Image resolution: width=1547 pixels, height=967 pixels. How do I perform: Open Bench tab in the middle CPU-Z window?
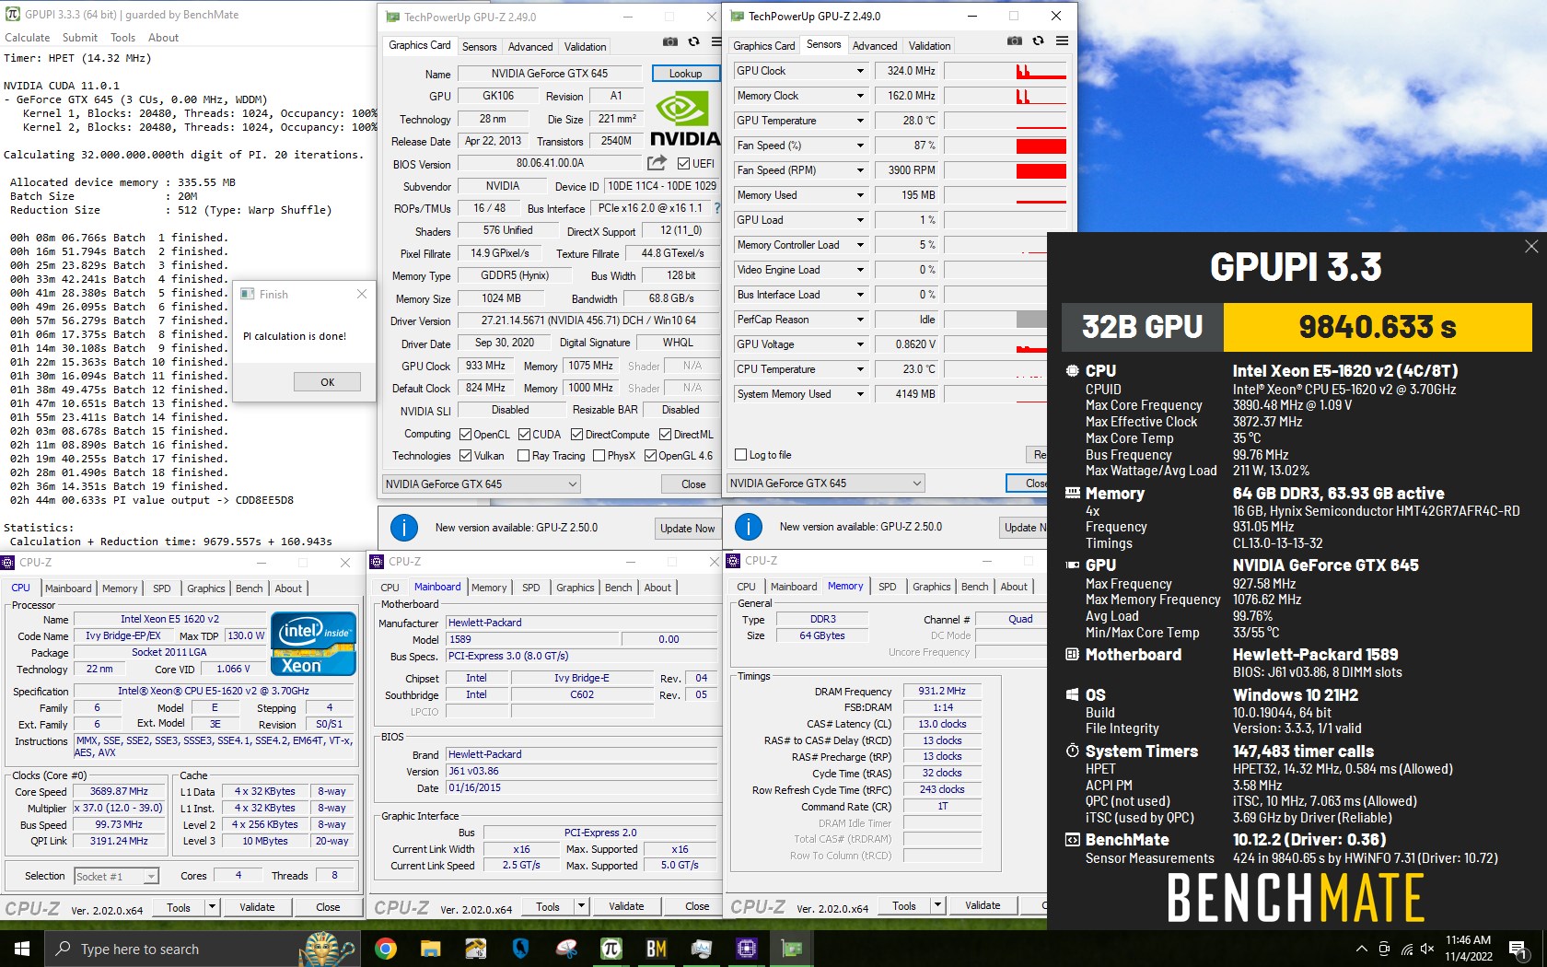pyautogui.click(x=618, y=588)
